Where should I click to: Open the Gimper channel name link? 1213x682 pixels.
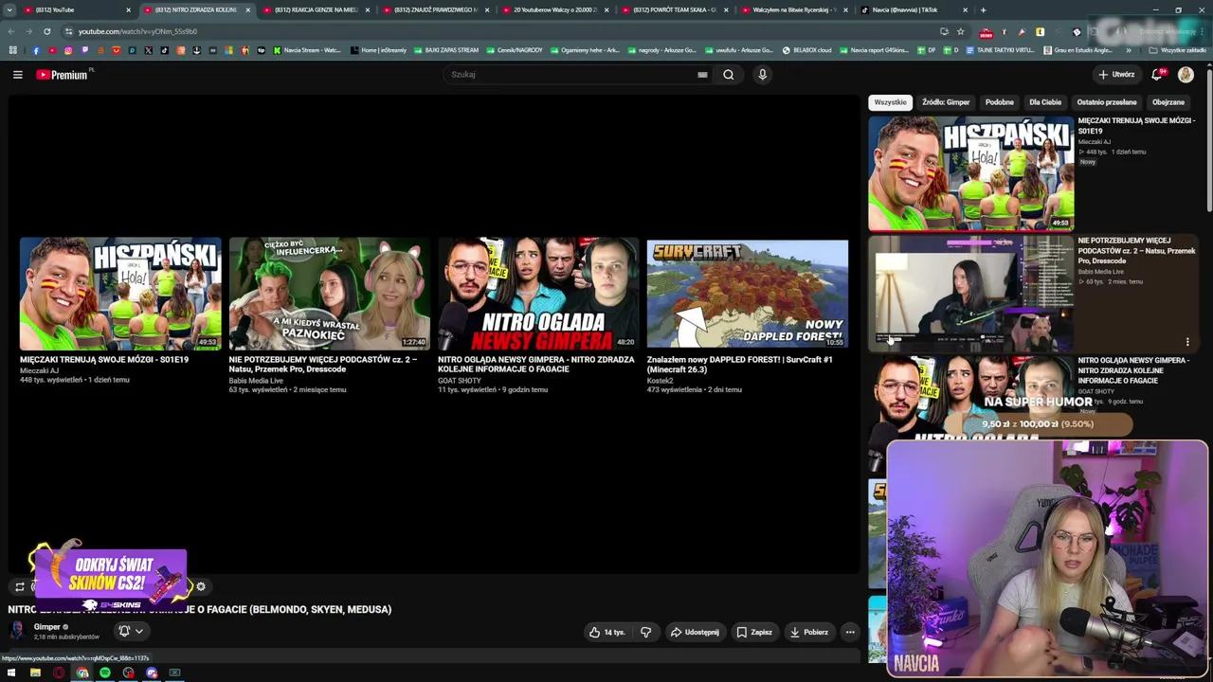coord(46,627)
